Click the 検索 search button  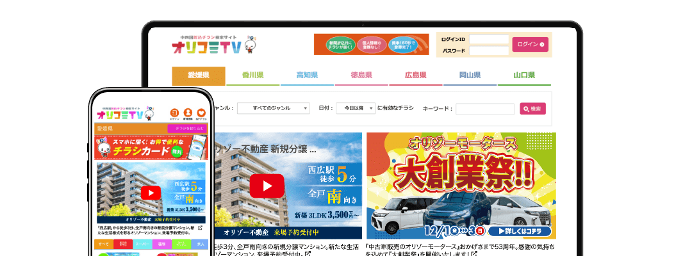pyautogui.click(x=532, y=109)
